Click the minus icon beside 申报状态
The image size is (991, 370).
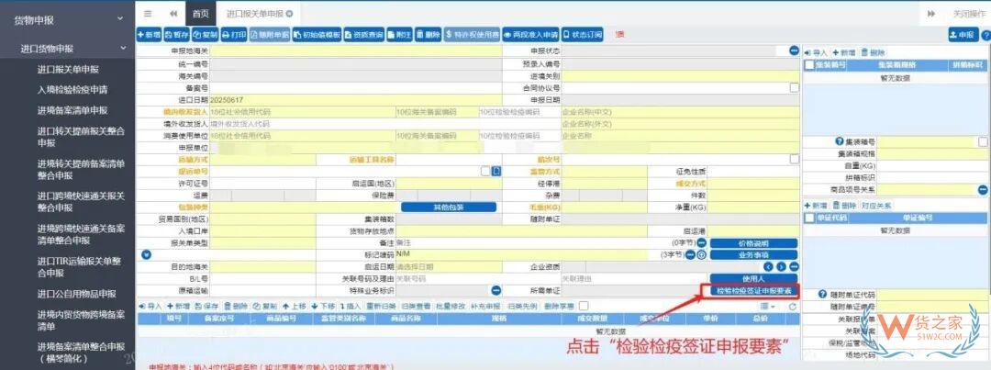[x=794, y=50]
